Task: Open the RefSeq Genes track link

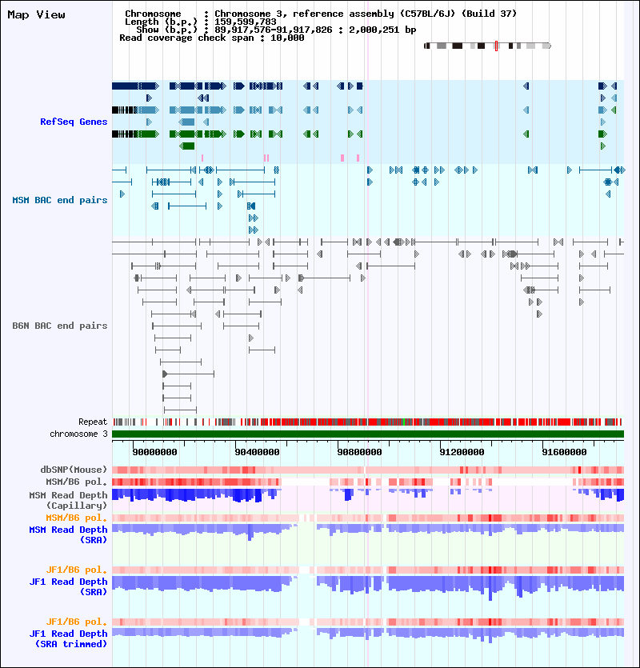Action: tap(74, 122)
